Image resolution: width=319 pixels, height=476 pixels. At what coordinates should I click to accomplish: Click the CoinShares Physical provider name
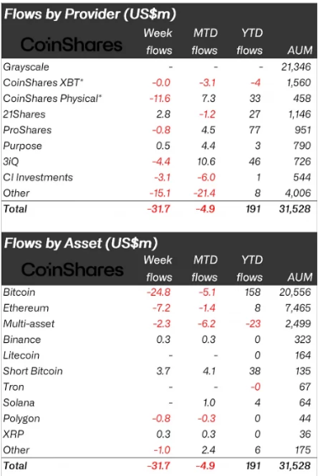tap(52, 99)
